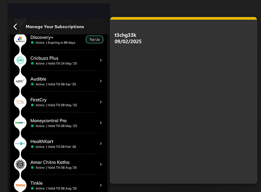Click the Tinkle logo icon

tap(20, 185)
